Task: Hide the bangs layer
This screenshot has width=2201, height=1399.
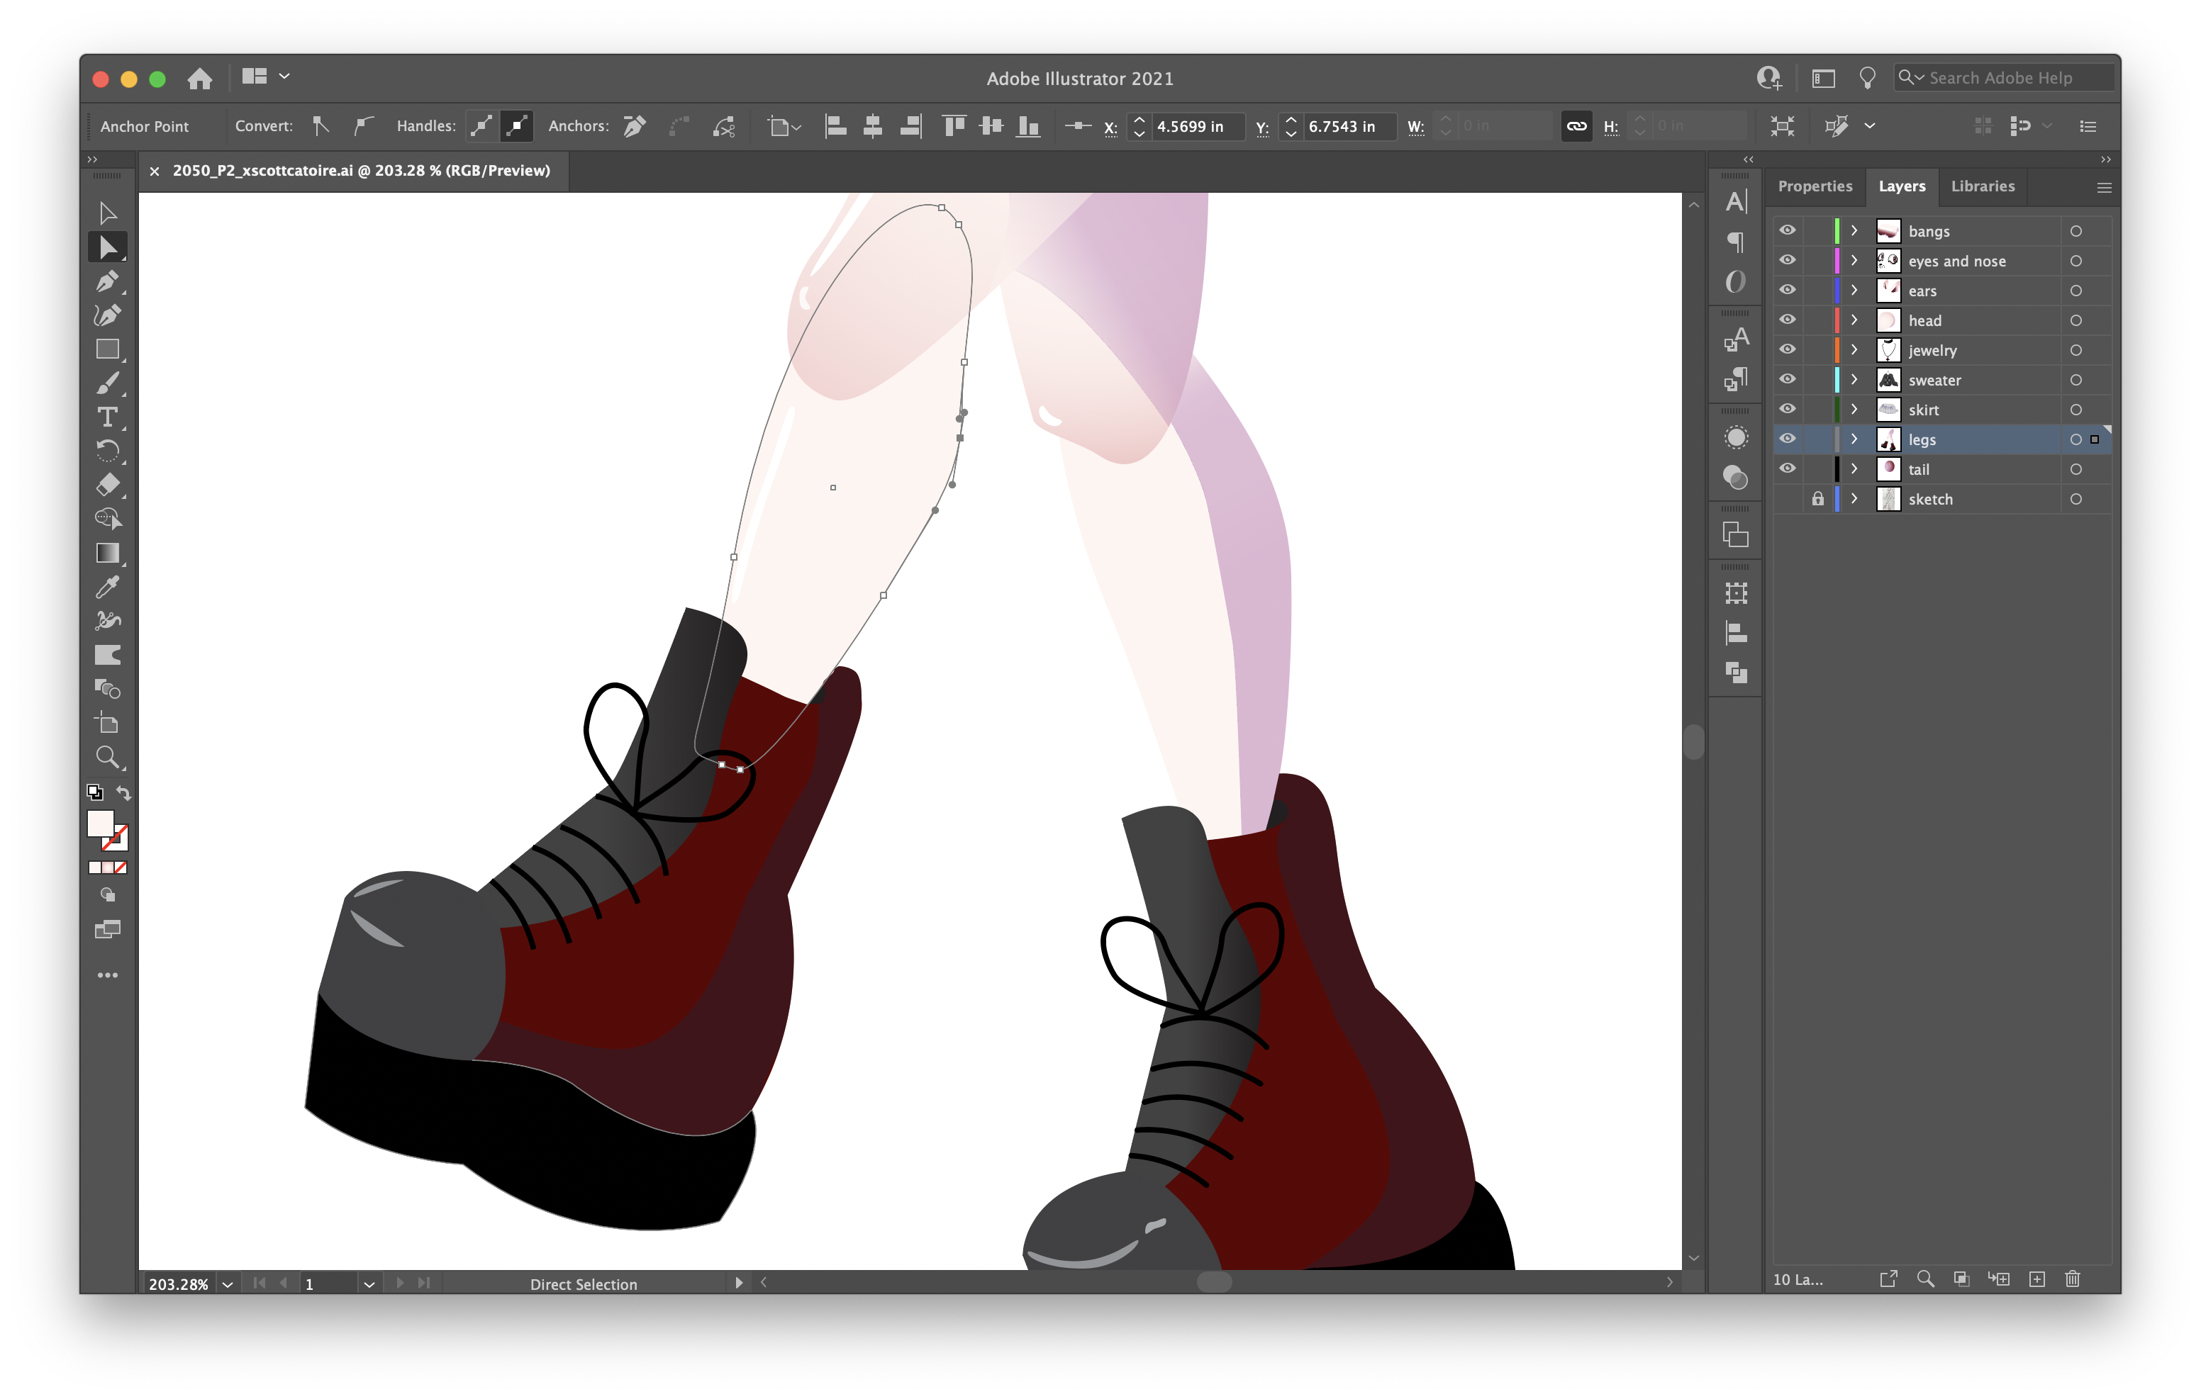Action: coord(1787,230)
